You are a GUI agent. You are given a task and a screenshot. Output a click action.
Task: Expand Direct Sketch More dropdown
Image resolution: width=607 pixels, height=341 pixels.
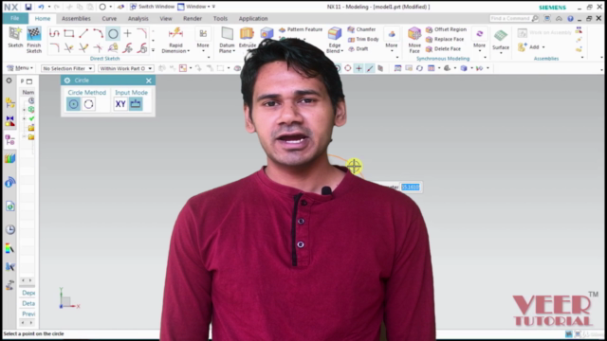[203, 40]
